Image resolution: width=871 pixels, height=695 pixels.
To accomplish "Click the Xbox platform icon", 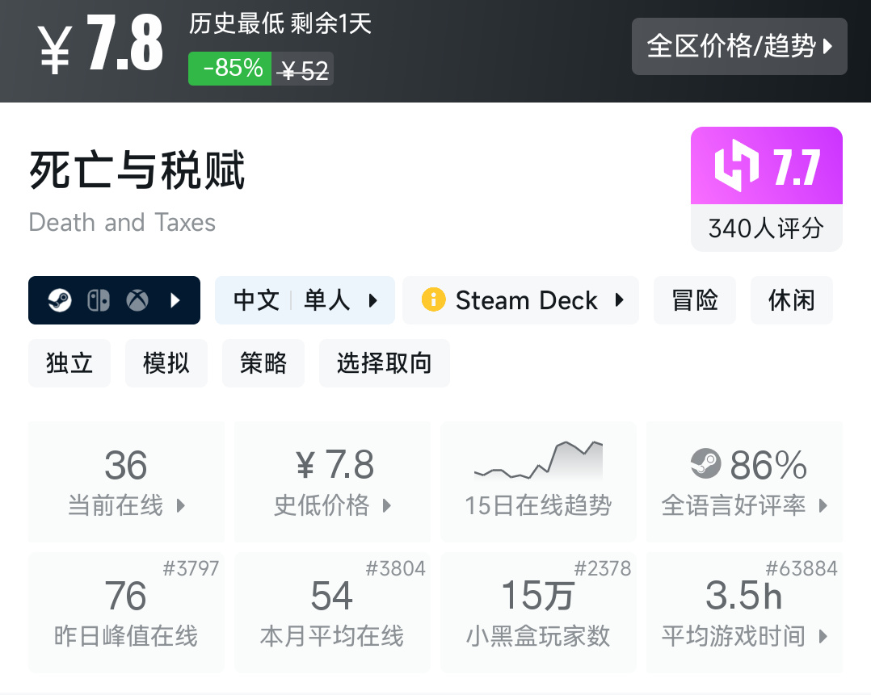I will point(137,301).
